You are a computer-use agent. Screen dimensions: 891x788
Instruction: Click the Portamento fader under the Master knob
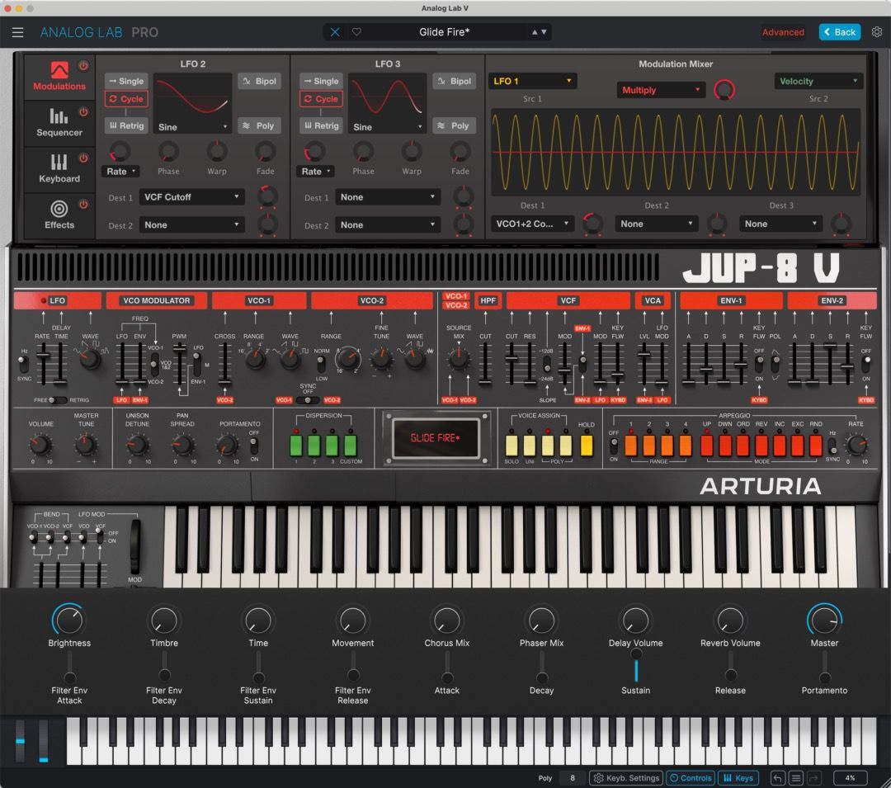[824, 667]
